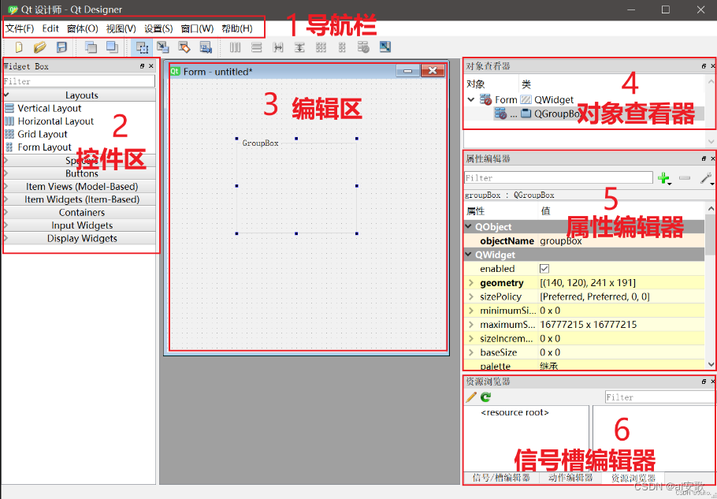Open the wrench configure menu in property editor

[x=706, y=178]
